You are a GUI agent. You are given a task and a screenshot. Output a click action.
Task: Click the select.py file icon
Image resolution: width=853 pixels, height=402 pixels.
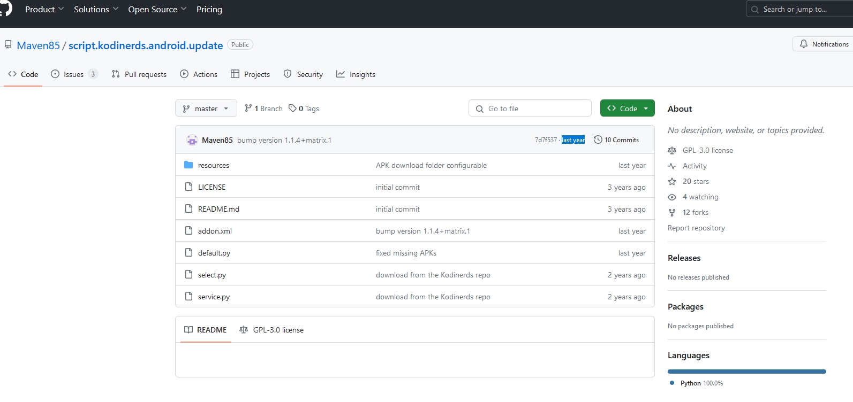pyautogui.click(x=188, y=274)
